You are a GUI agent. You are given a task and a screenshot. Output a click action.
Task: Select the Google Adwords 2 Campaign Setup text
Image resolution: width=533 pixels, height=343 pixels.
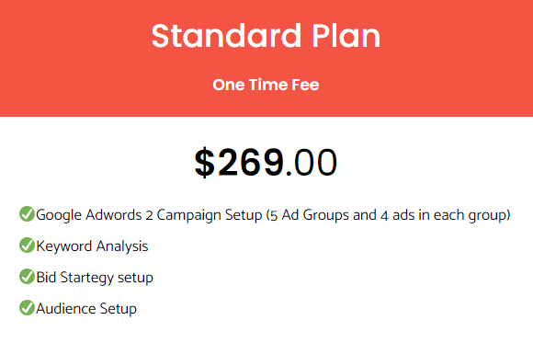coord(149,215)
